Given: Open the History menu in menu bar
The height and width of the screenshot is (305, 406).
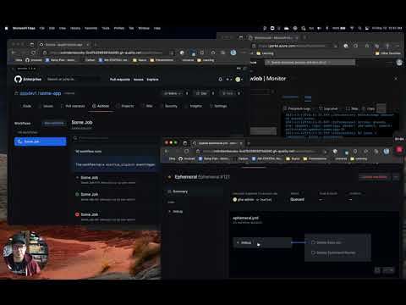Looking at the screenshot, I should [x=75, y=28].
